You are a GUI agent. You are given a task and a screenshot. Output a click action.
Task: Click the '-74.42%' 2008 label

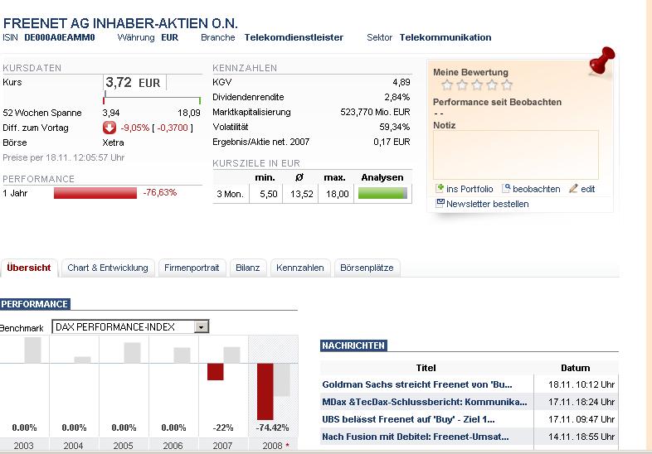(272, 427)
